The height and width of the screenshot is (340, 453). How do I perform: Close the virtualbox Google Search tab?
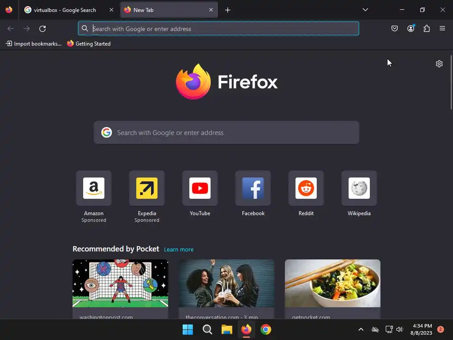coord(111,10)
